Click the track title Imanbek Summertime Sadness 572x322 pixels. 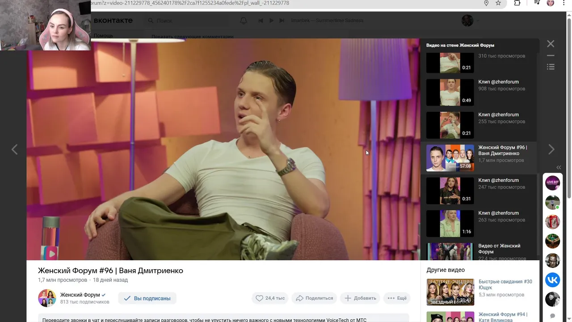[327, 21]
